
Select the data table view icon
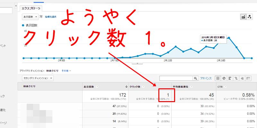click(218, 78)
